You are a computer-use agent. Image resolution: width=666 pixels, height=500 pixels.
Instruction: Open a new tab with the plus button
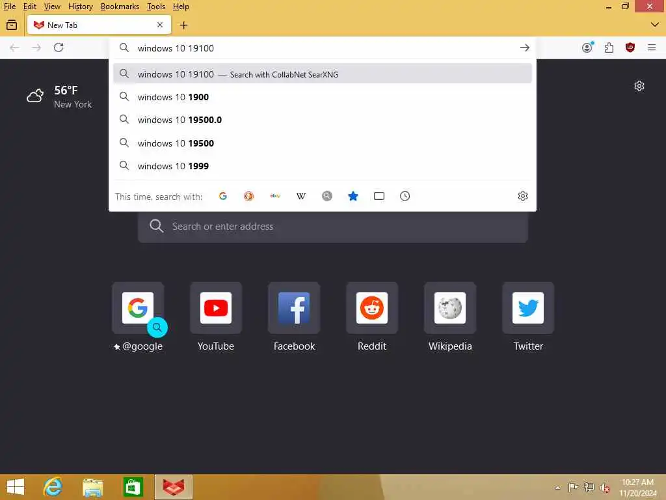point(183,25)
